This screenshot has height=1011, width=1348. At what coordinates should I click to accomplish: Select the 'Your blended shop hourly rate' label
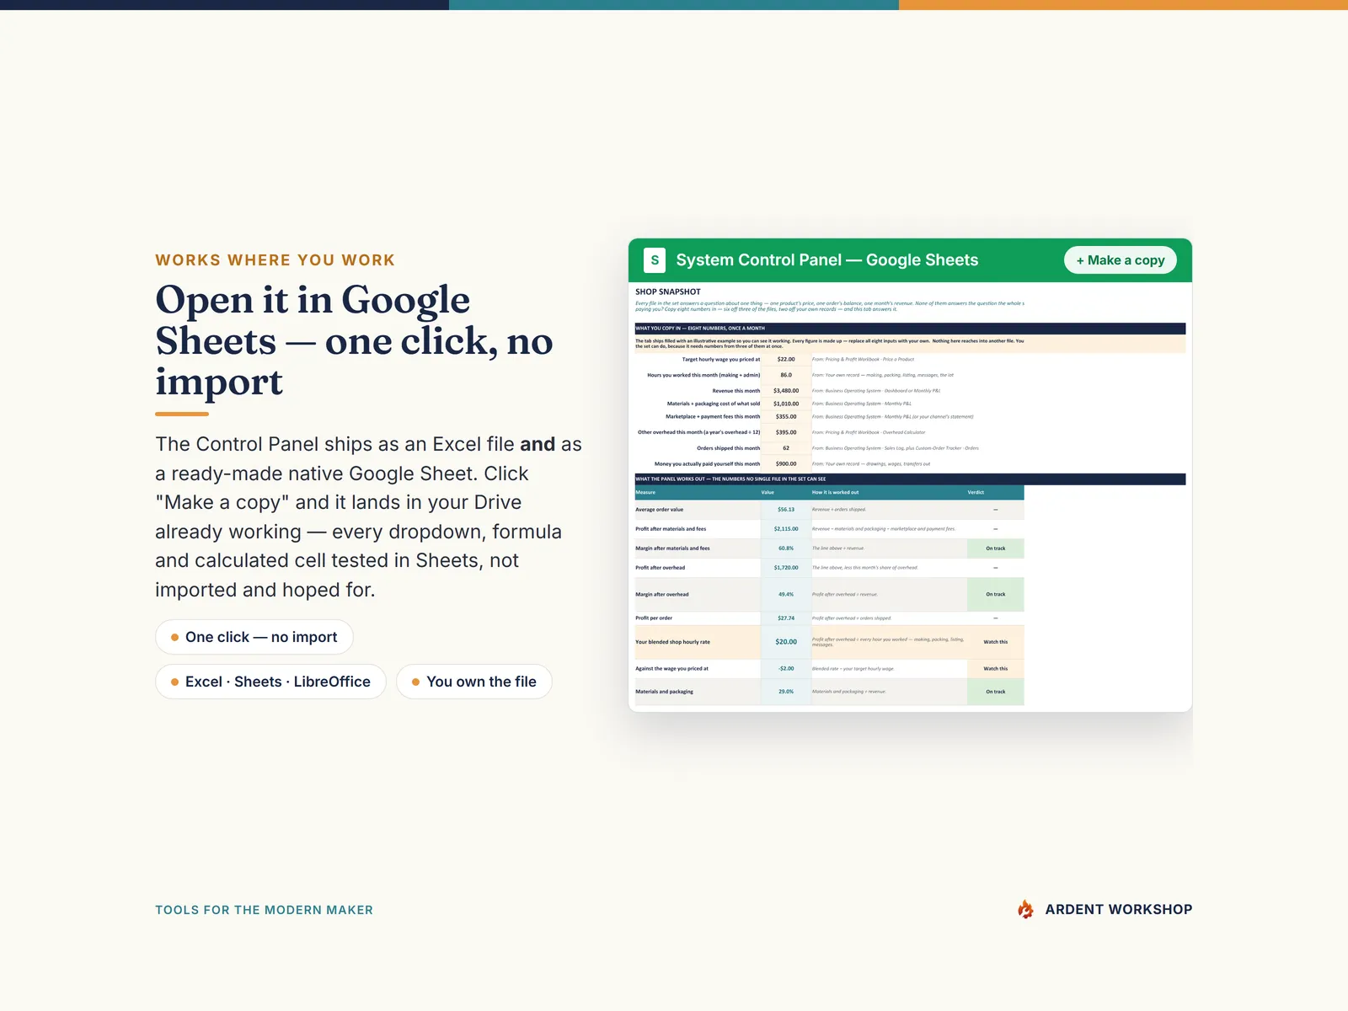coord(672,642)
